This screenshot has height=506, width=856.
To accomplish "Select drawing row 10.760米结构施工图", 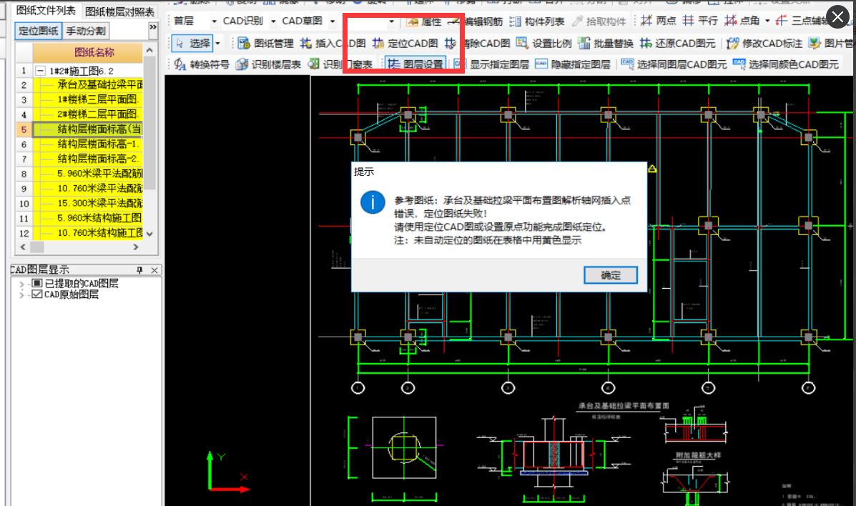I will tap(88, 232).
